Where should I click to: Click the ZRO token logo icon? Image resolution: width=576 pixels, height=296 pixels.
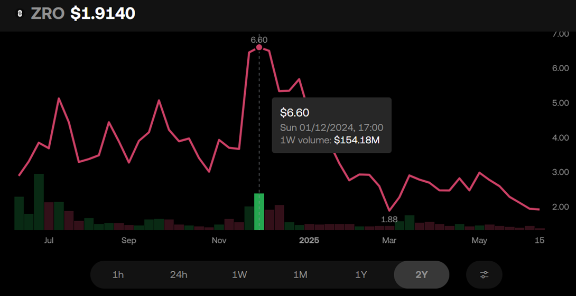[x=20, y=14]
